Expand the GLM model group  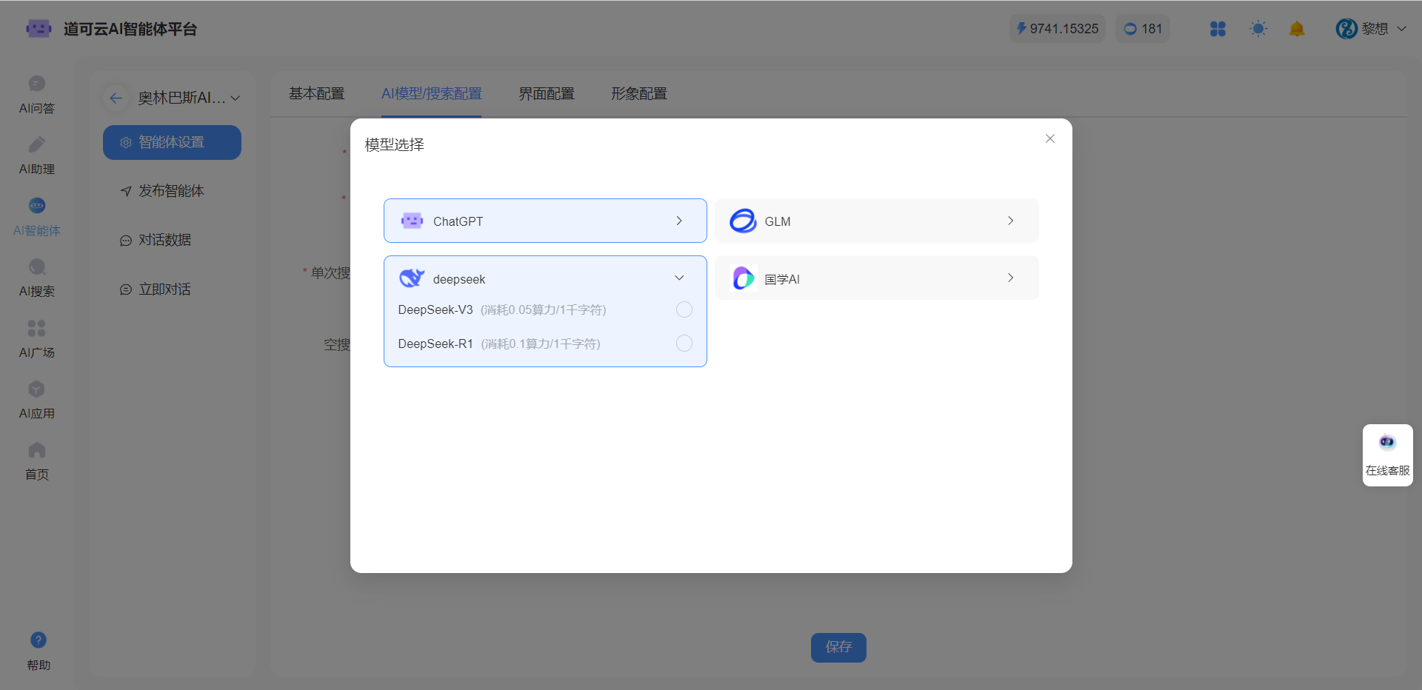[x=876, y=221]
